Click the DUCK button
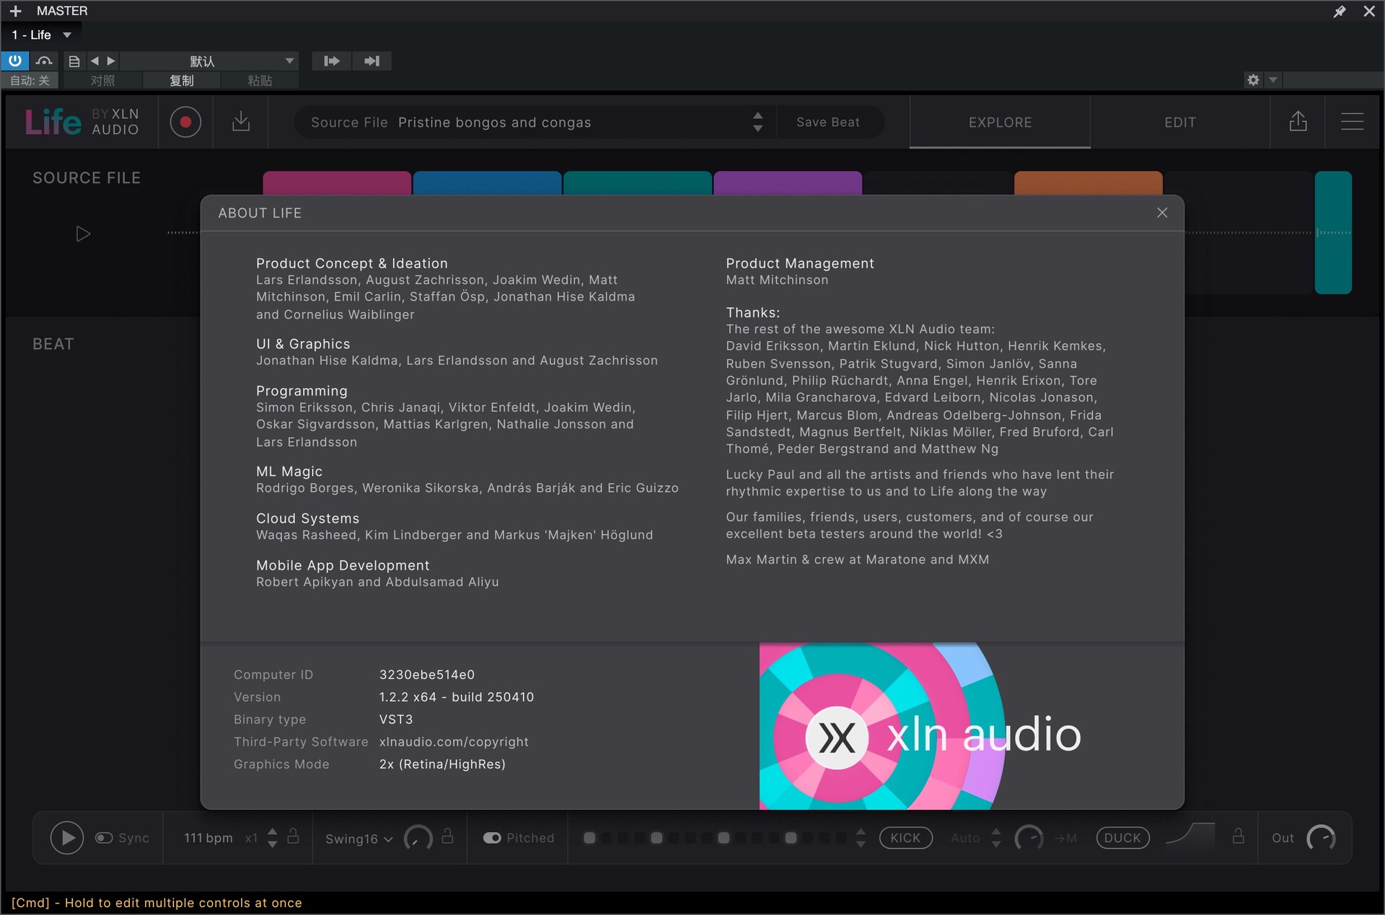Image resolution: width=1385 pixels, height=915 pixels. click(1122, 838)
